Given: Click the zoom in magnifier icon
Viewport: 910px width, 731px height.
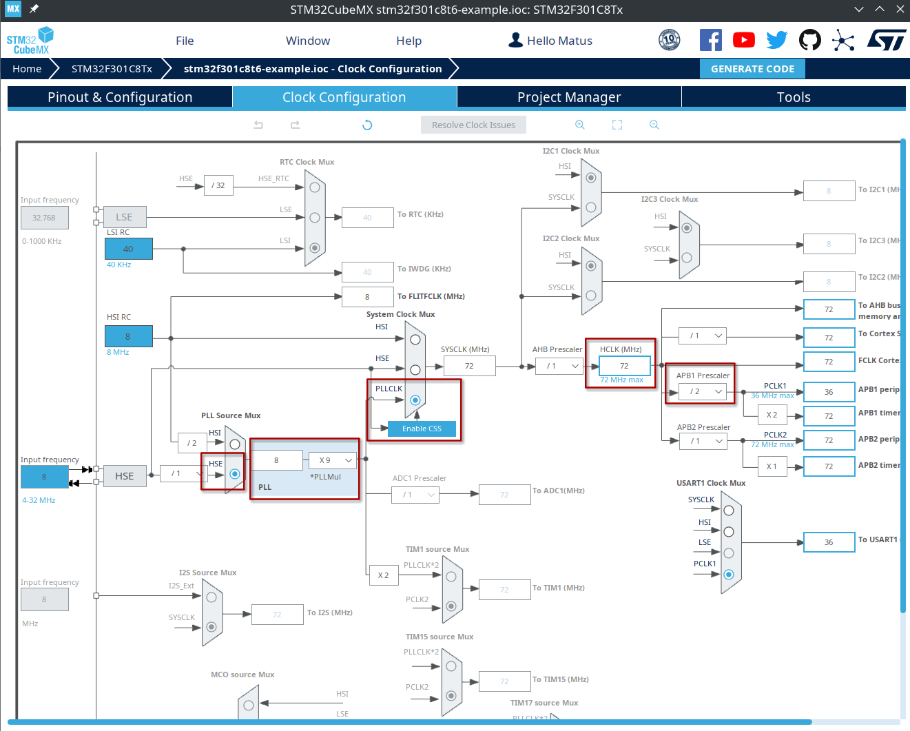Looking at the screenshot, I should pyautogui.click(x=580, y=125).
